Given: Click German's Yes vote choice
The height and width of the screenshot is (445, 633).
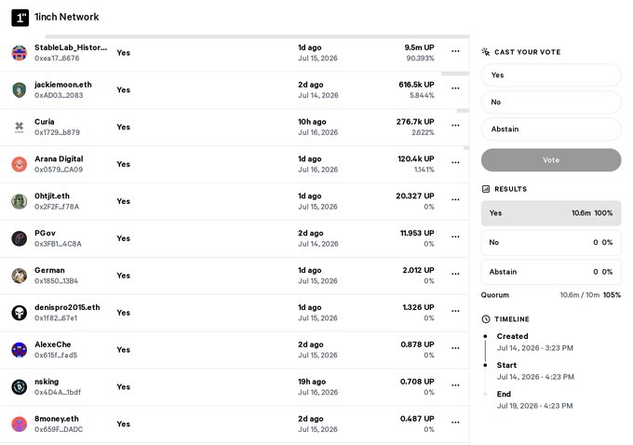Looking at the screenshot, I should [x=124, y=276].
